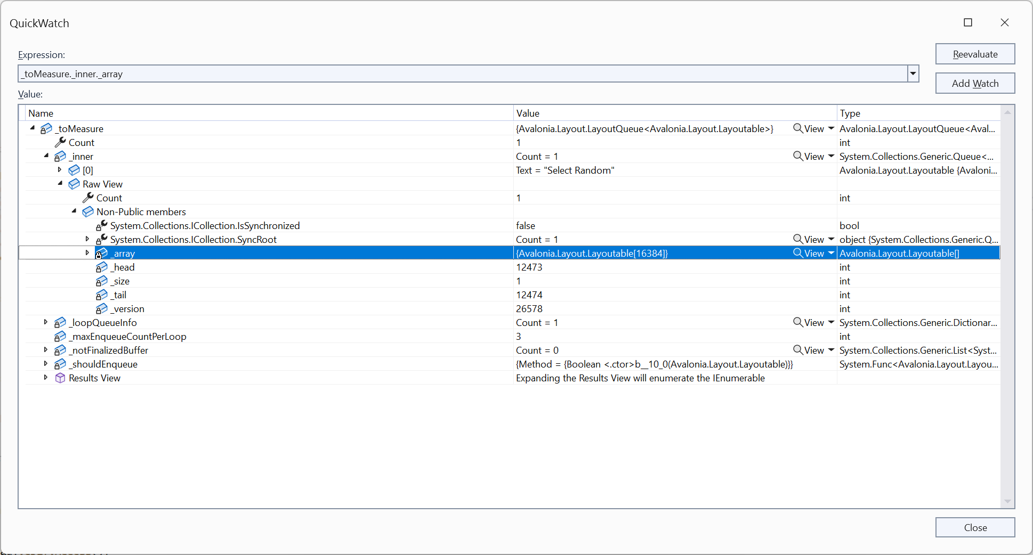
Task: Click the Results View cube icon
Action: click(60, 378)
